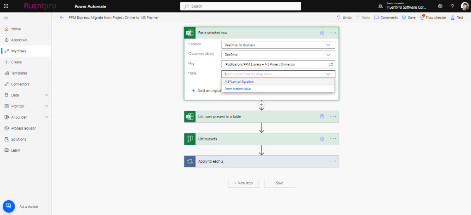Open Templates in sidebar

26,73
